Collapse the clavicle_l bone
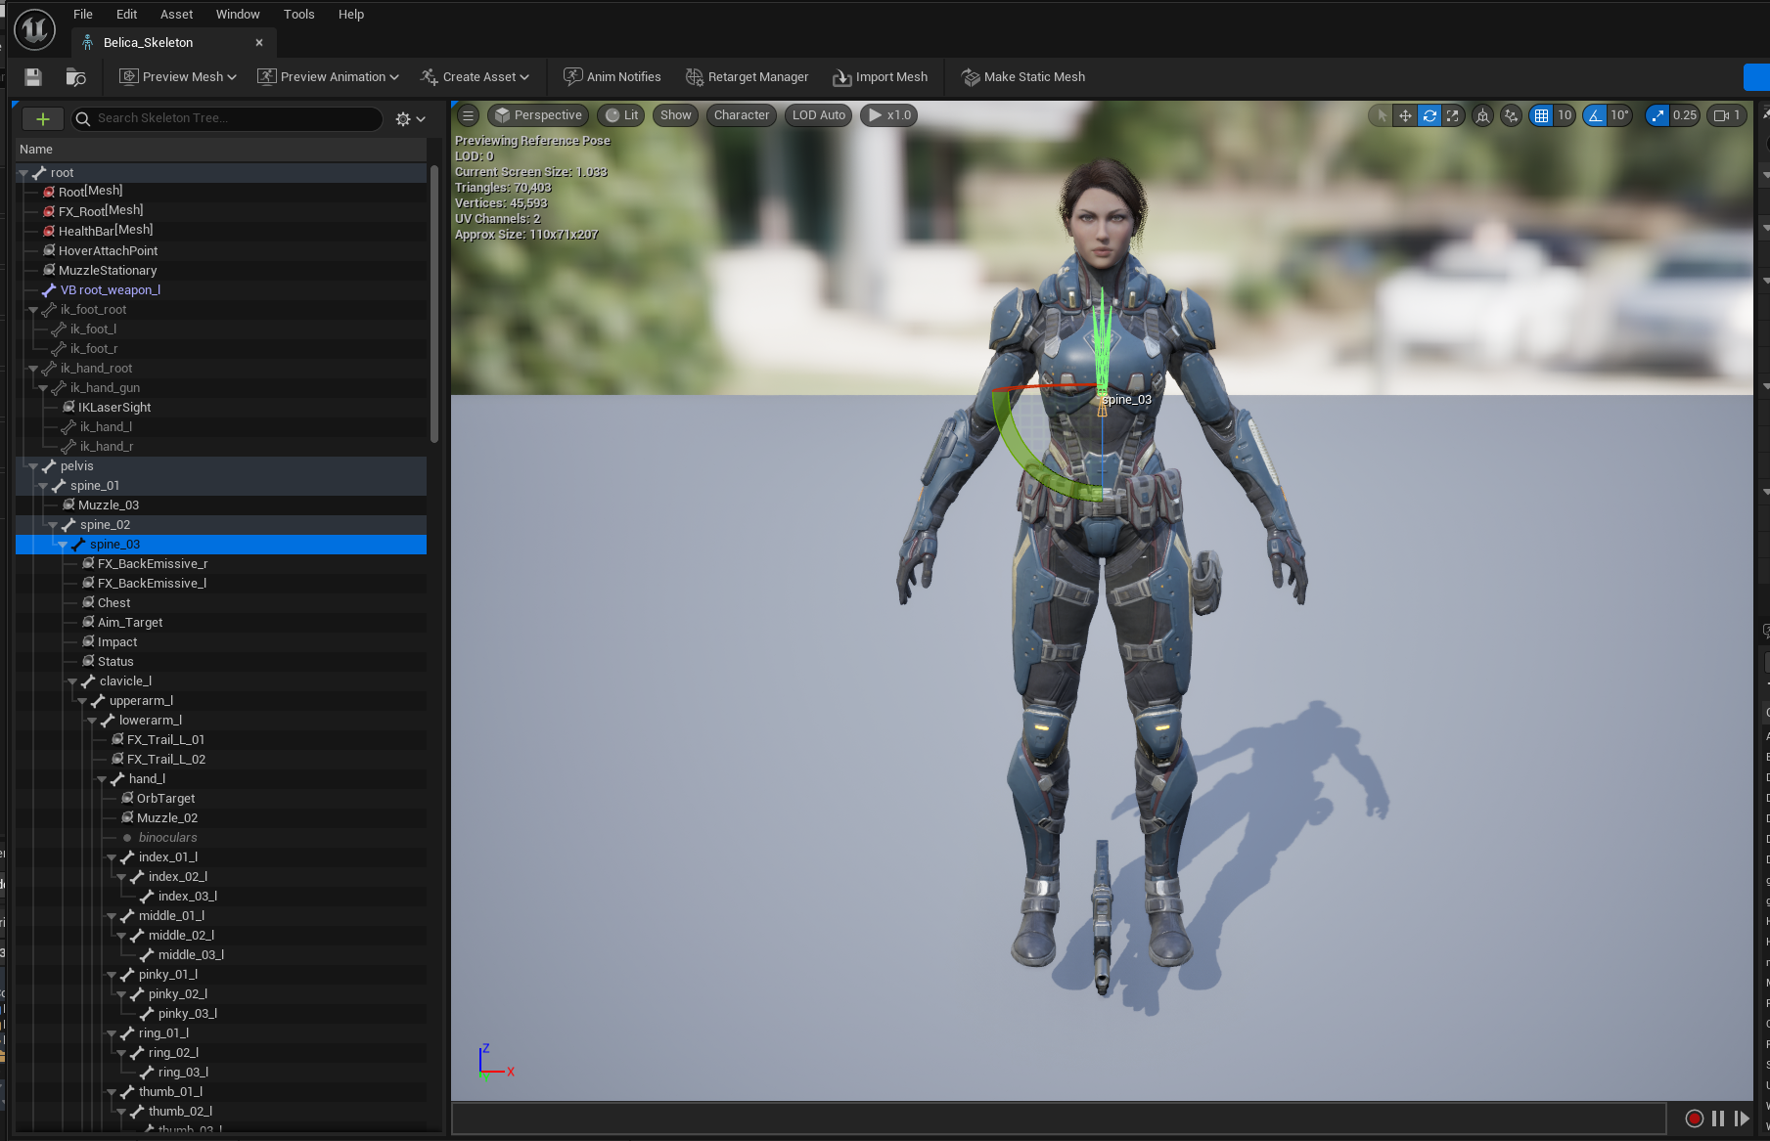The width and height of the screenshot is (1770, 1141). [x=72, y=681]
